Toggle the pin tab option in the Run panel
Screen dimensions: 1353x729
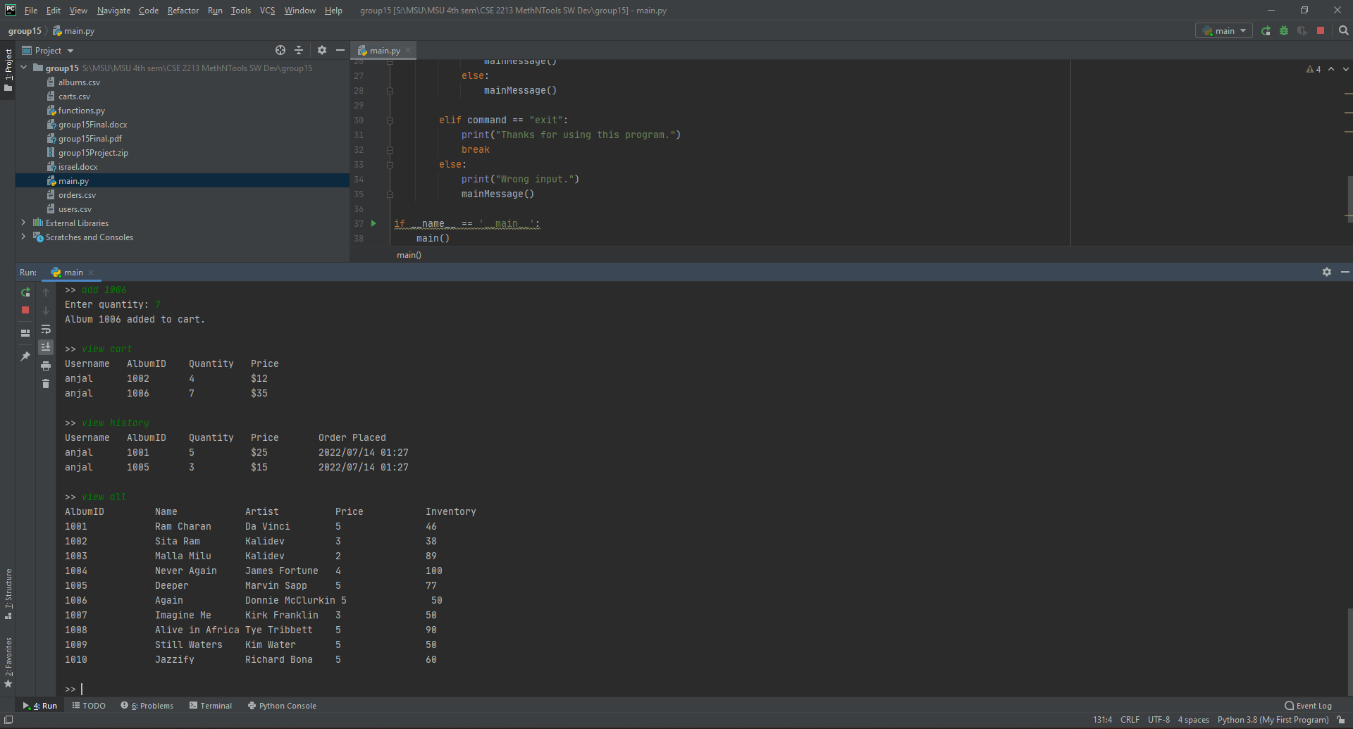coord(25,356)
